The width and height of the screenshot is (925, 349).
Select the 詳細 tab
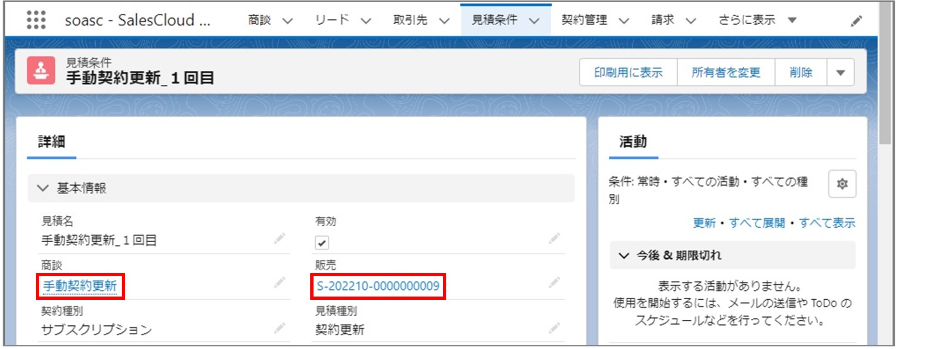pyautogui.click(x=52, y=142)
